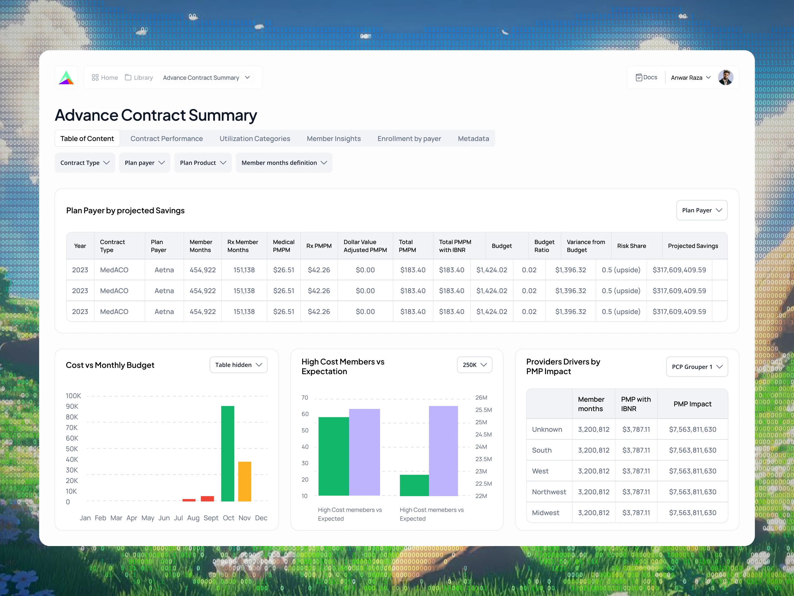Open the Table hidden dropdown
Screen dimensions: 794x596
coord(239,365)
